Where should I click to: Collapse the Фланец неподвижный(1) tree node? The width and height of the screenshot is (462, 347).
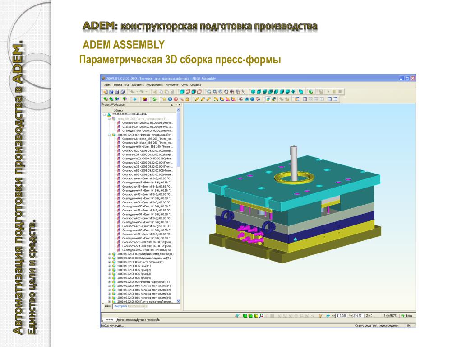[109, 135]
